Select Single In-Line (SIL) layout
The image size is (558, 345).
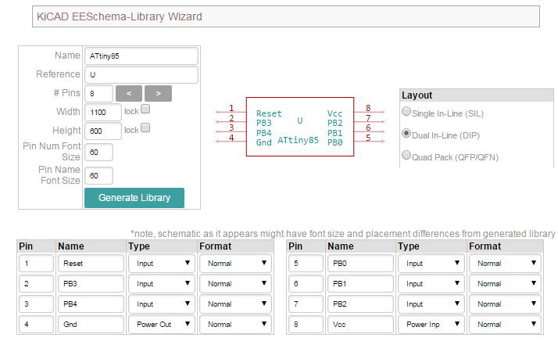coord(406,112)
